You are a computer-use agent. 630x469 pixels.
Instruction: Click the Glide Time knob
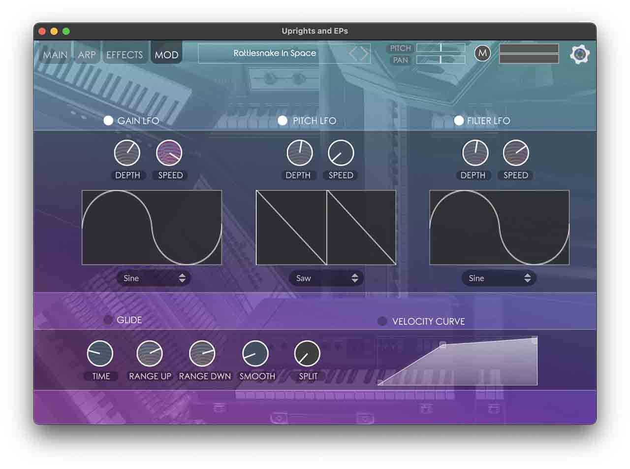[x=100, y=354]
